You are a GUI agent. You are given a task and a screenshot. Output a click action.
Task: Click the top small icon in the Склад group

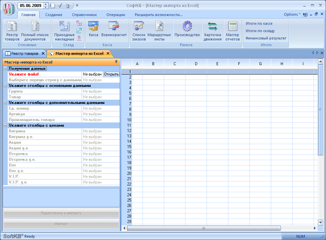click(79, 23)
